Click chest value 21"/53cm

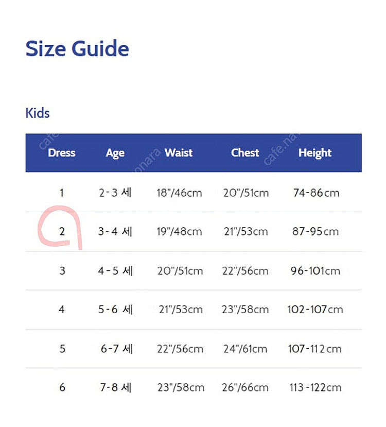coord(246,231)
